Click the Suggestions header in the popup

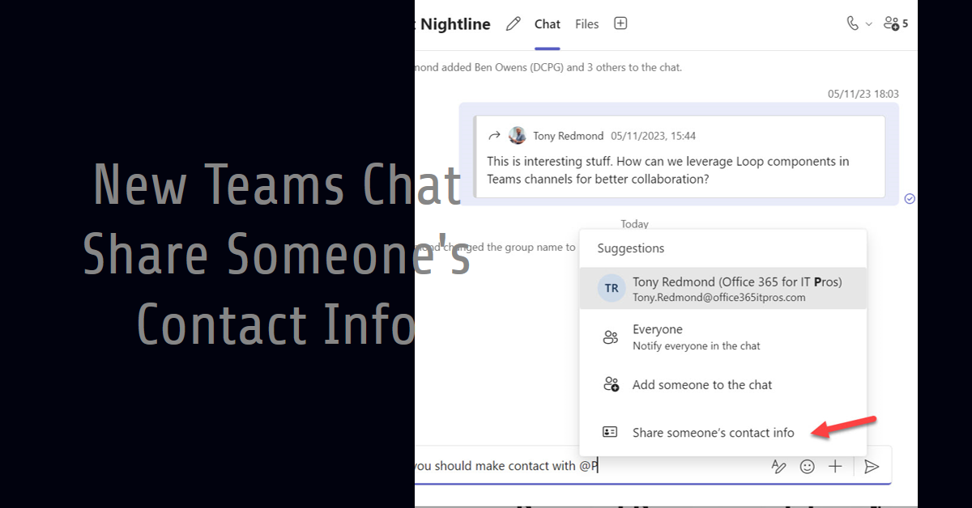point(630,248)
